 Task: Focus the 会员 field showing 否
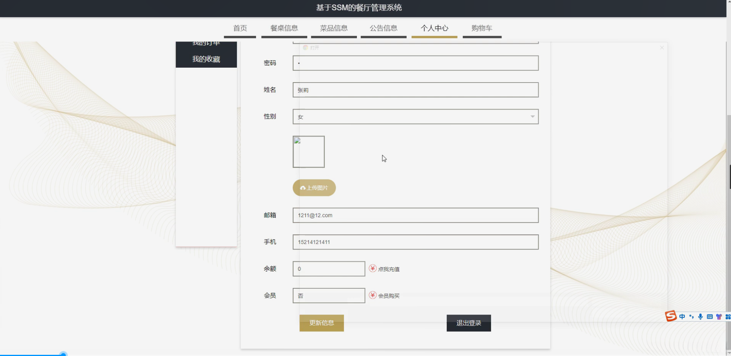point(329,296)
